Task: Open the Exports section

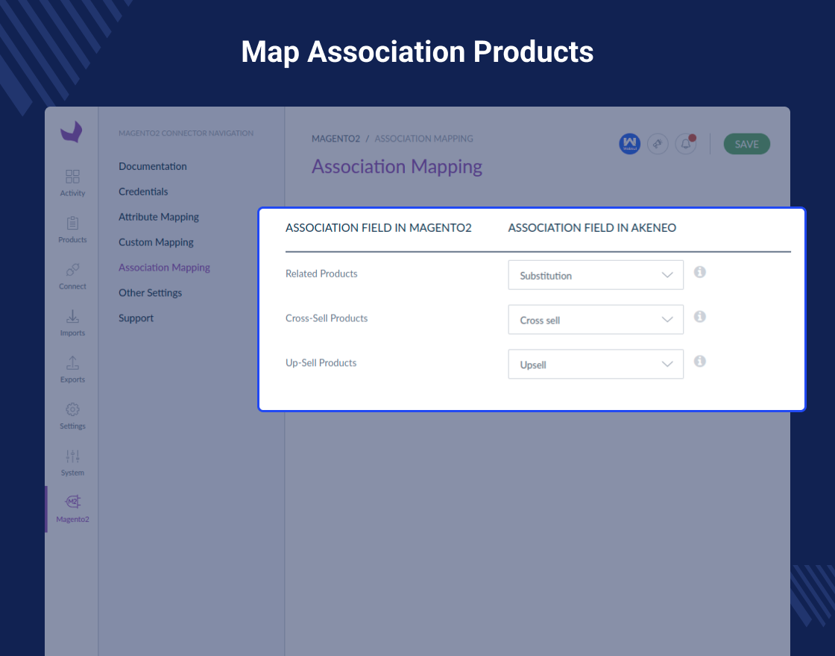Action: pos(72,369)
